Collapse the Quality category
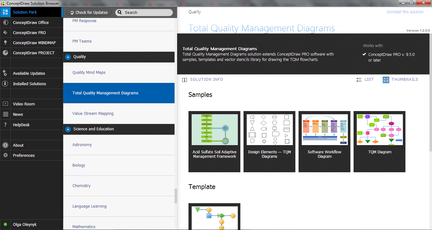Viewport: 432px width, 230px height. tap(68, 57)
